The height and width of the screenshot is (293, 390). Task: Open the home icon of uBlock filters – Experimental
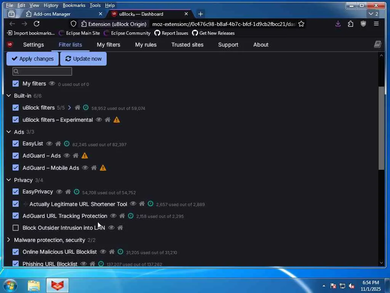tap(107, 120)
